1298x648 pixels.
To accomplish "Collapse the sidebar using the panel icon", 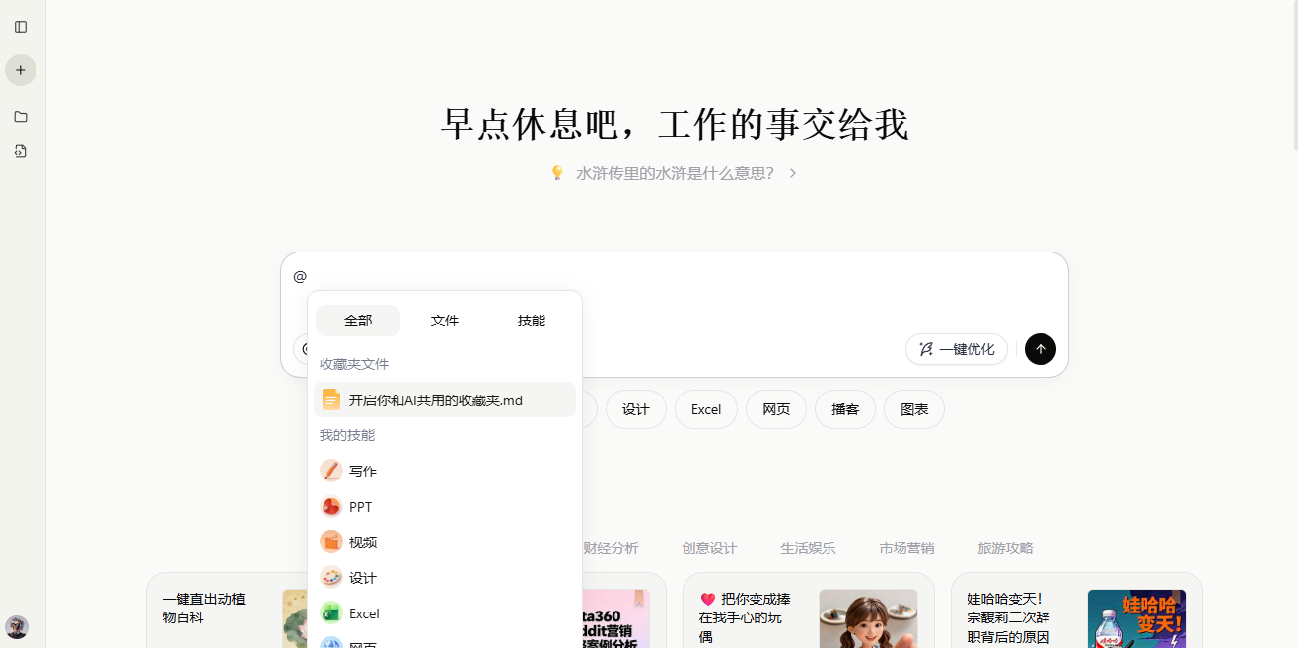I will point(20,27).
